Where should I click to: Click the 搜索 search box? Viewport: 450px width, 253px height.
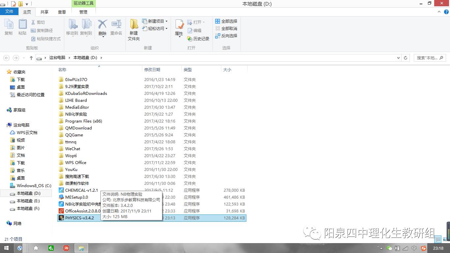[430, 58]
